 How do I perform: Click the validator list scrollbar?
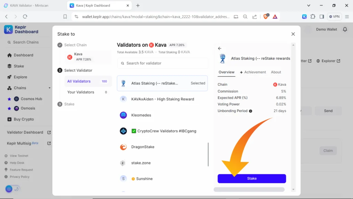click(208, 154)
